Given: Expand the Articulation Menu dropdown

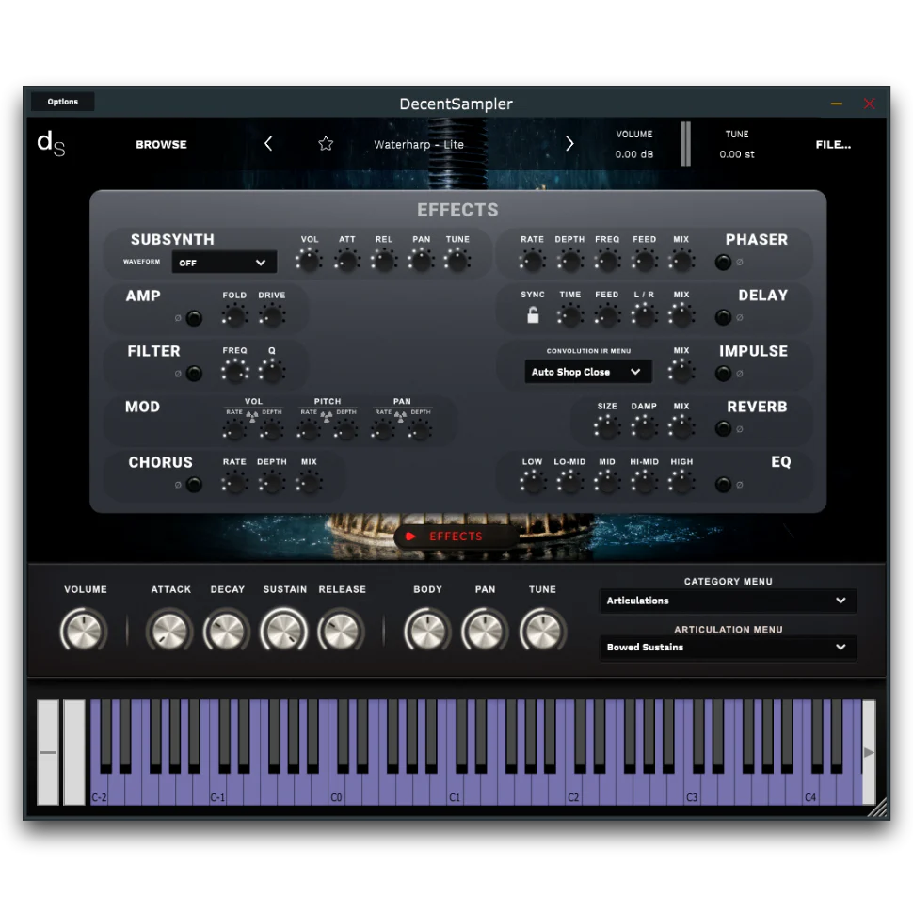Looking at the screenshot, I should click(728, 648).
